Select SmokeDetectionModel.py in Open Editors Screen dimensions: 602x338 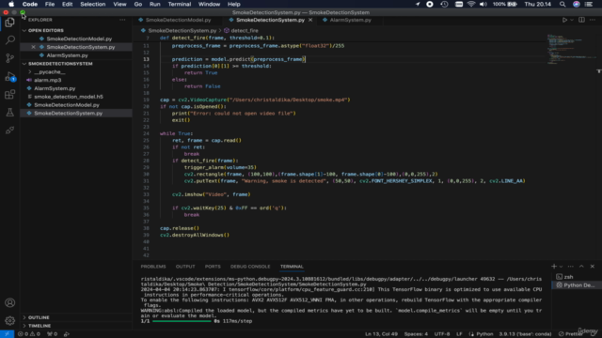(x=79, y=38)
